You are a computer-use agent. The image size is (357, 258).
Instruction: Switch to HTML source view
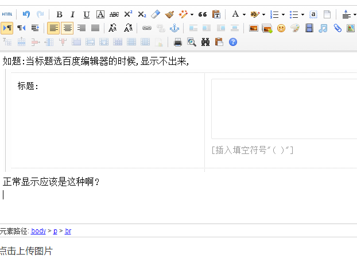tap(7, 14)
